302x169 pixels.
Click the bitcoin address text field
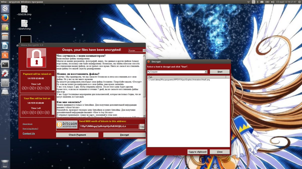[x=109, y=126]
